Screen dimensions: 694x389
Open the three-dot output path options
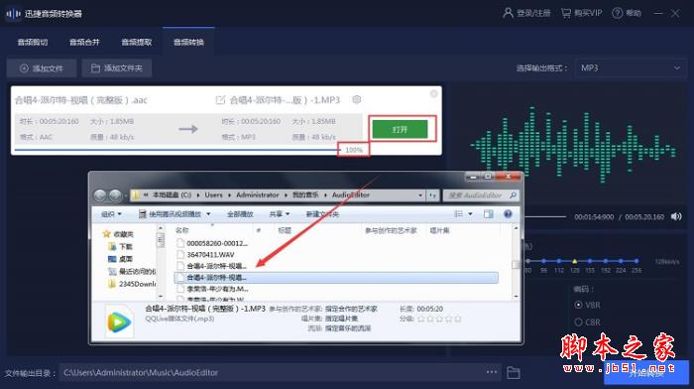pyautogui.click(x=492, y=372)
